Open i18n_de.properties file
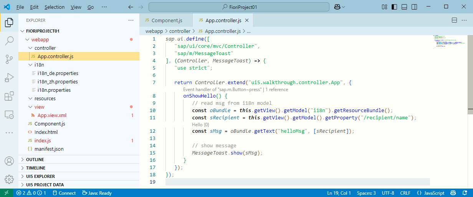 58,73
